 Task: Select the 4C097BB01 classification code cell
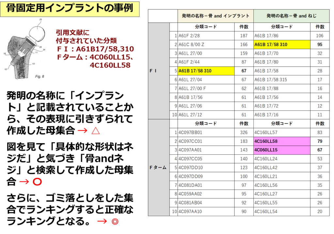tap(206, 133)
